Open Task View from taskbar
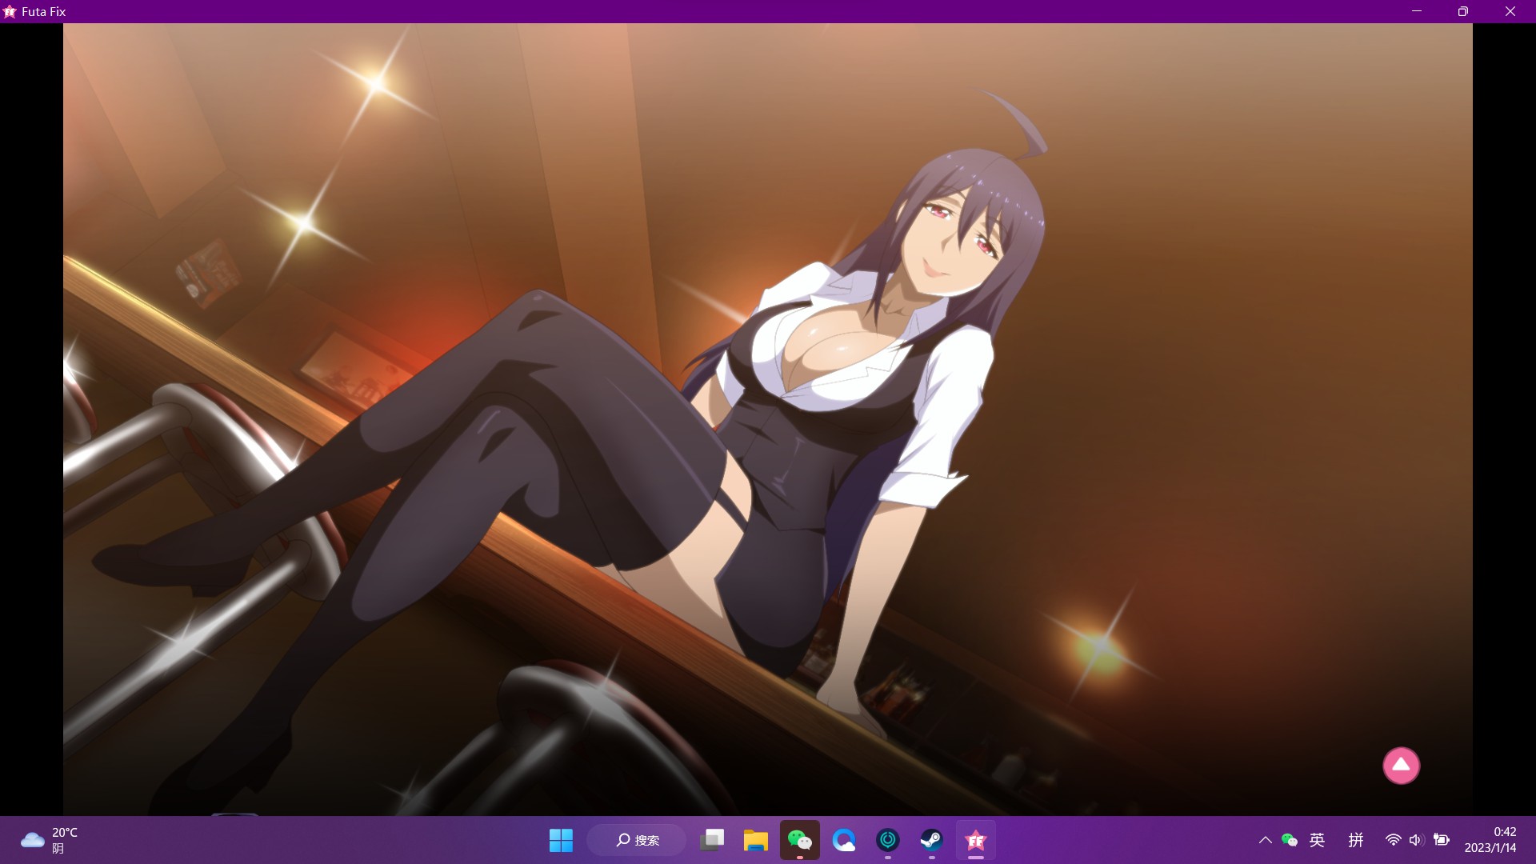Viewport: 1536px width, 864px height. click(712, 840)
